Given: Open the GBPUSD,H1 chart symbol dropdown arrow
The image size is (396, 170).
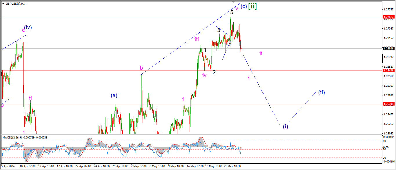Looking at the screenshot, I should [3, 4].
